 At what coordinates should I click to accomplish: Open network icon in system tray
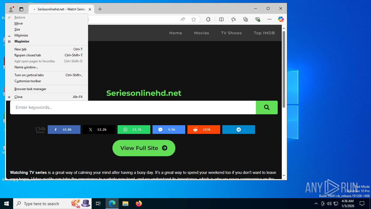click(336, 204)
